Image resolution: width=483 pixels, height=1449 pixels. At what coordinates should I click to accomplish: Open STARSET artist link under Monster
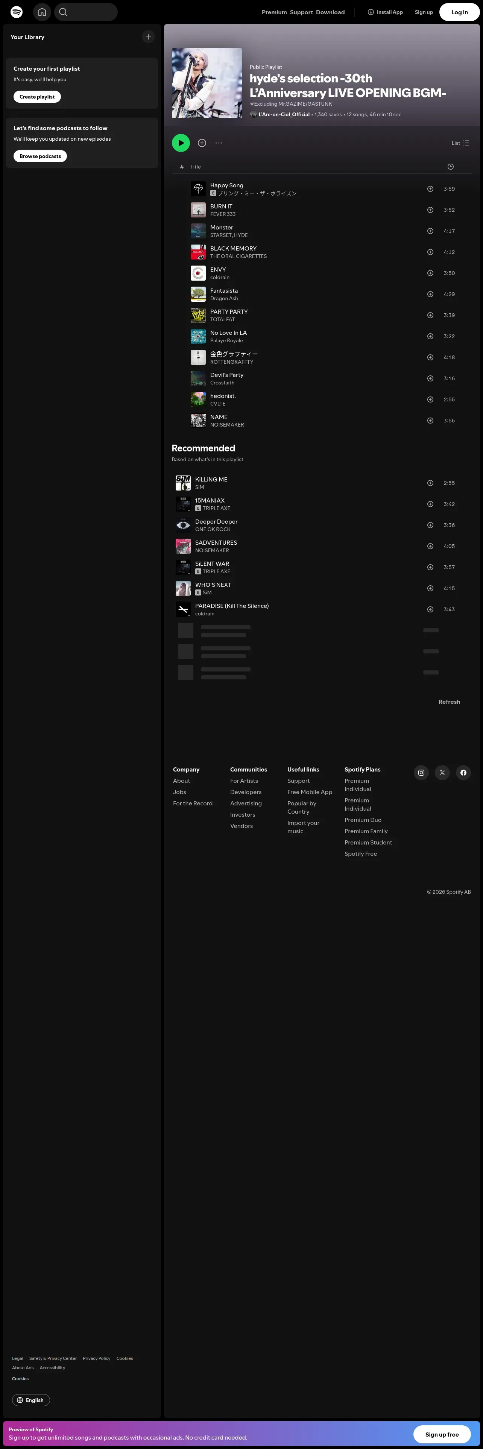(x=220, y=235)
